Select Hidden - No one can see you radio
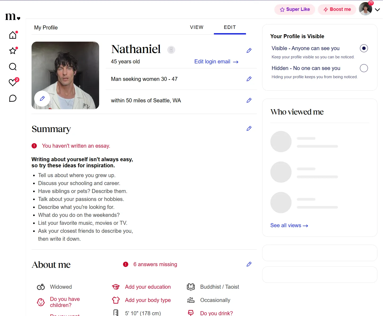Screen dimensions: 383x316 tap(364, 68)
